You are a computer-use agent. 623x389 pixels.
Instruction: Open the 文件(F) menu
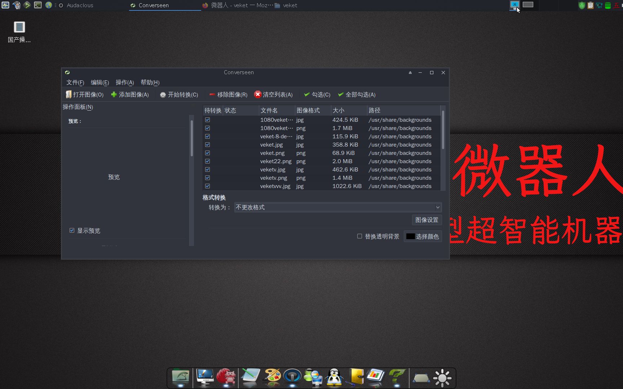tap(75, 82)
